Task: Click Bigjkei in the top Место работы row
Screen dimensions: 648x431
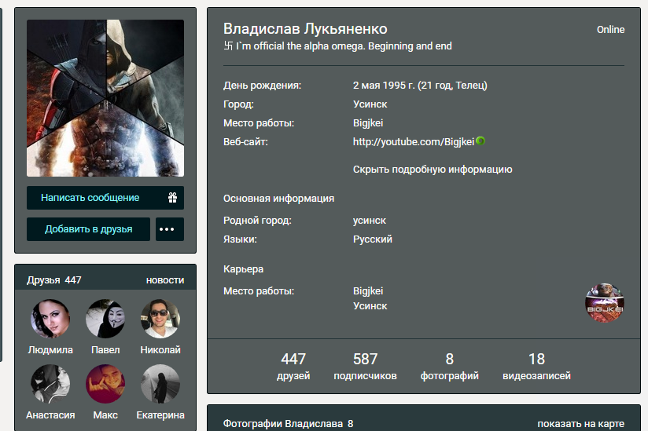Action: click(x=368, y=123)
